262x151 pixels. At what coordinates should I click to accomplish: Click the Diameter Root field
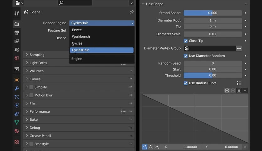213,21
